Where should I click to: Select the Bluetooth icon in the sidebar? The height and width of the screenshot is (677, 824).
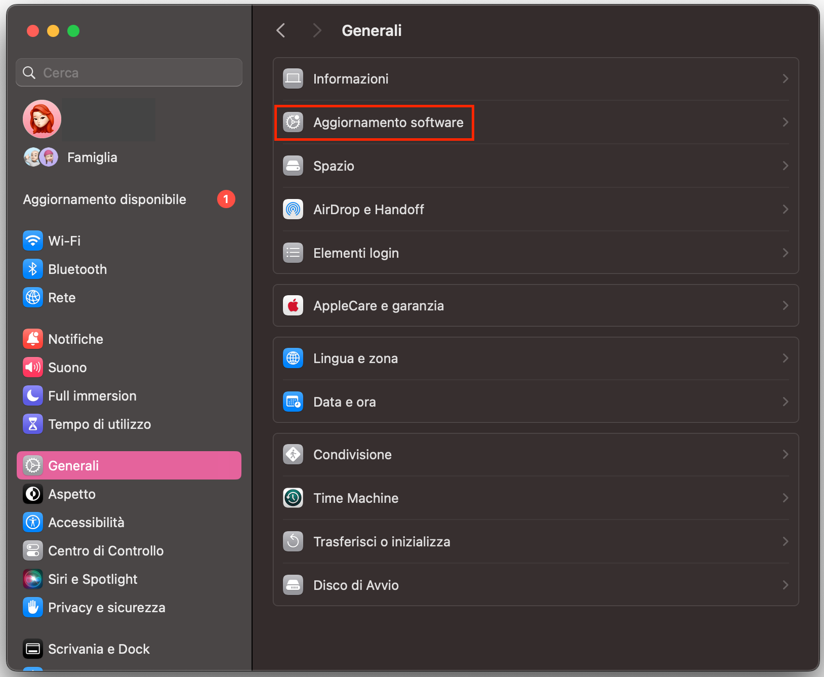[32, 269]
